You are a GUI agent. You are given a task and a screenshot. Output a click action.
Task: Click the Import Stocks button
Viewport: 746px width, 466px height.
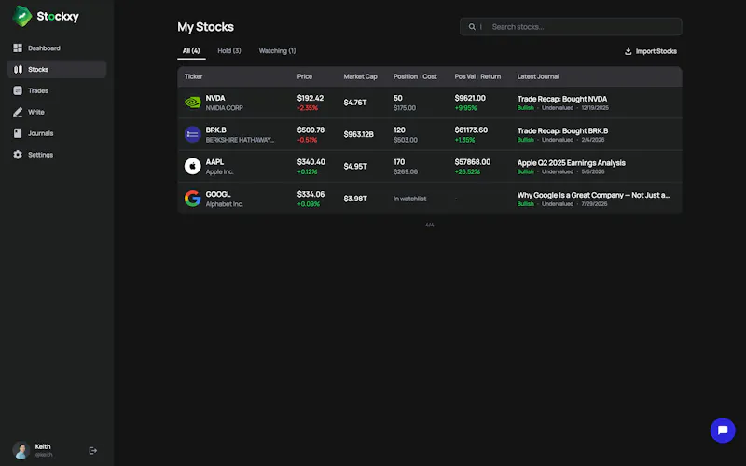tap(650, 51)
